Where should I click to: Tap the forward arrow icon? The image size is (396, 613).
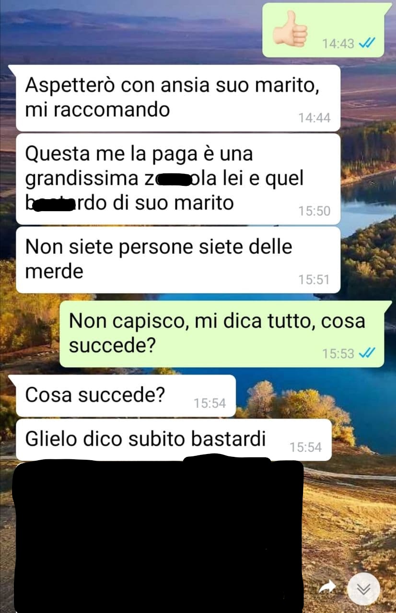(327, 587)
